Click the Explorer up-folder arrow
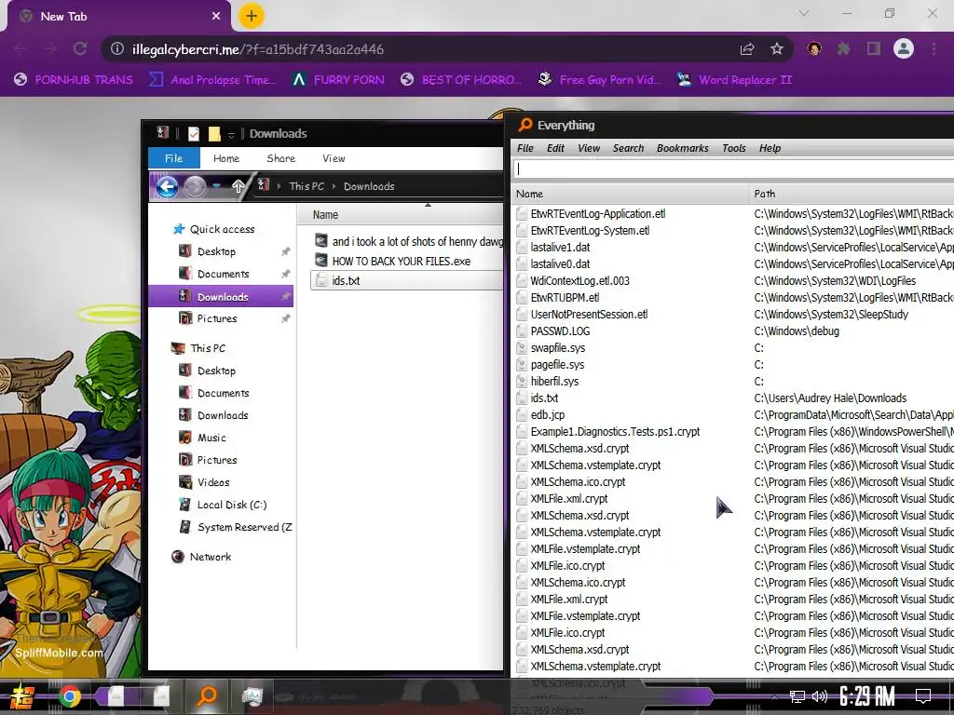The image size is (954, 715). [x=238, y=186]
